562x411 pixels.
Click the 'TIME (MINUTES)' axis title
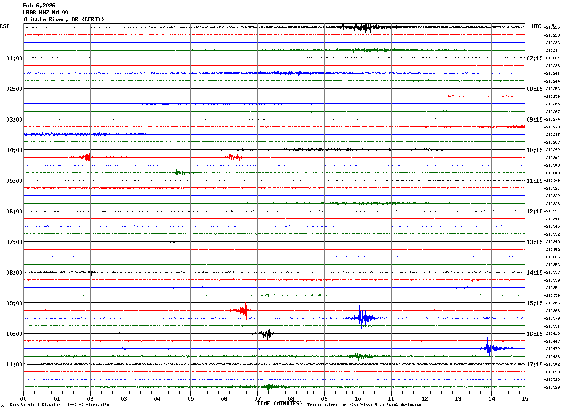point(280,404)
